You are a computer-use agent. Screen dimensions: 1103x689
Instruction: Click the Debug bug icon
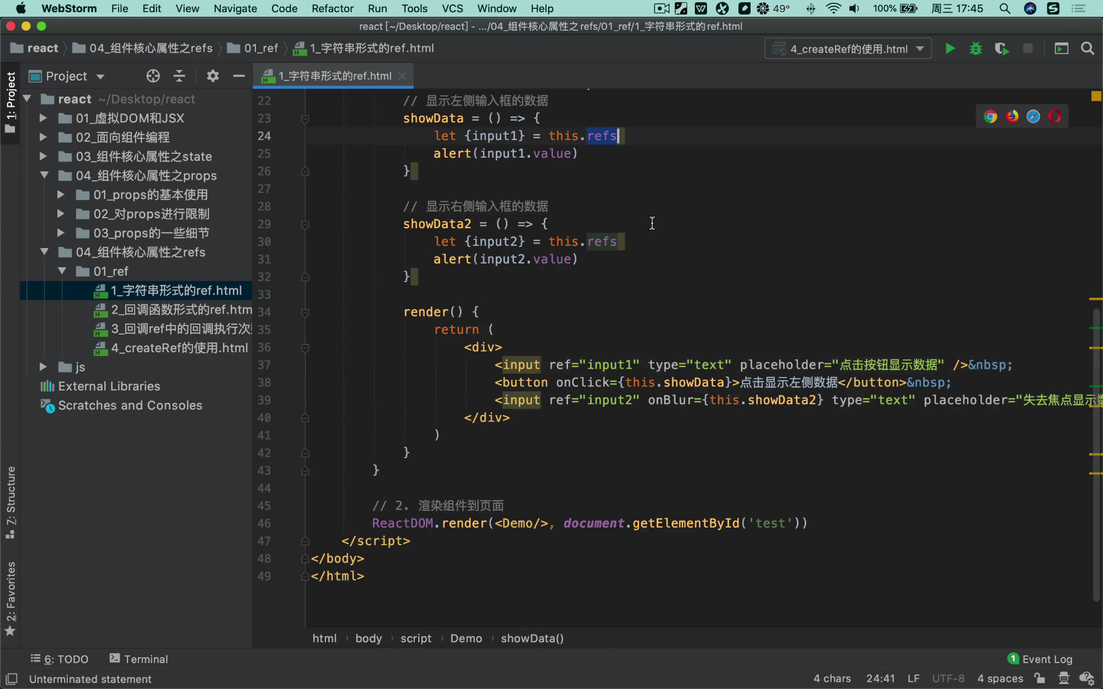click(x=976, y=49)
